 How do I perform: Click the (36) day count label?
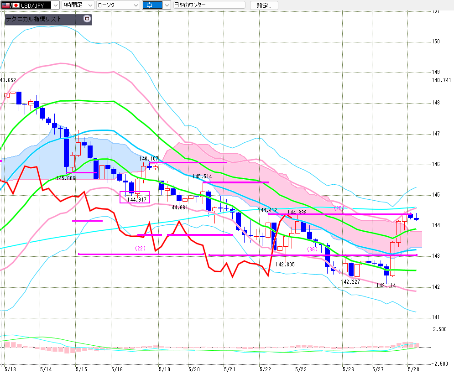[312, 249]
